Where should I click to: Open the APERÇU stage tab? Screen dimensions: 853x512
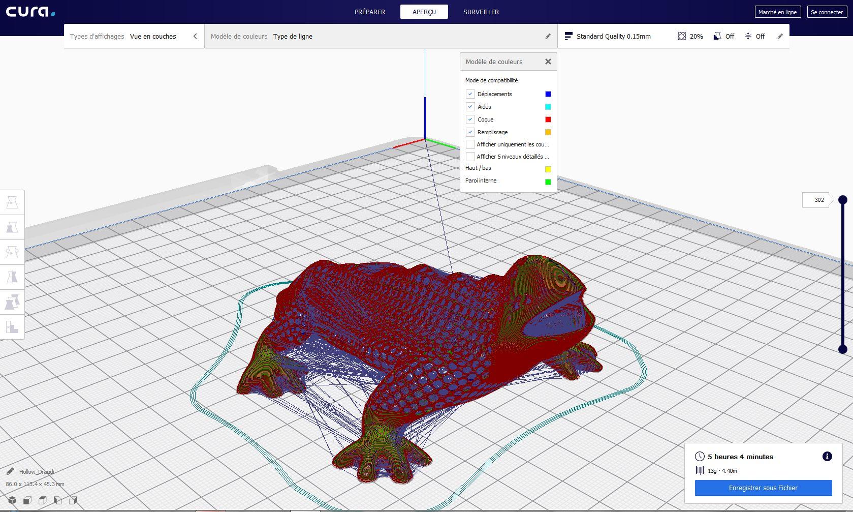click(x=424, y=12)
